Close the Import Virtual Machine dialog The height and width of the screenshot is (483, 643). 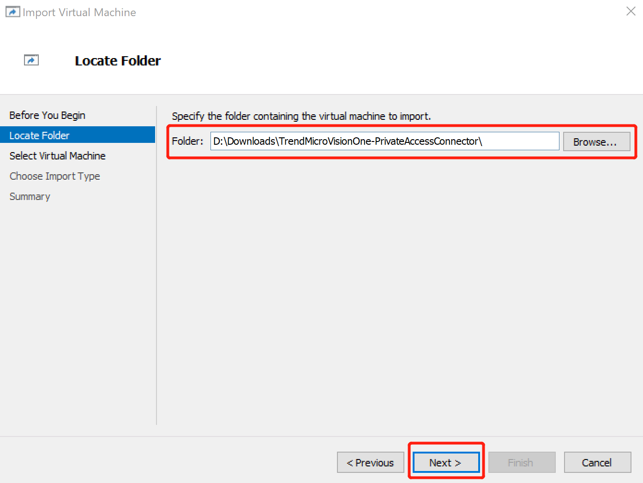point(631,11)
